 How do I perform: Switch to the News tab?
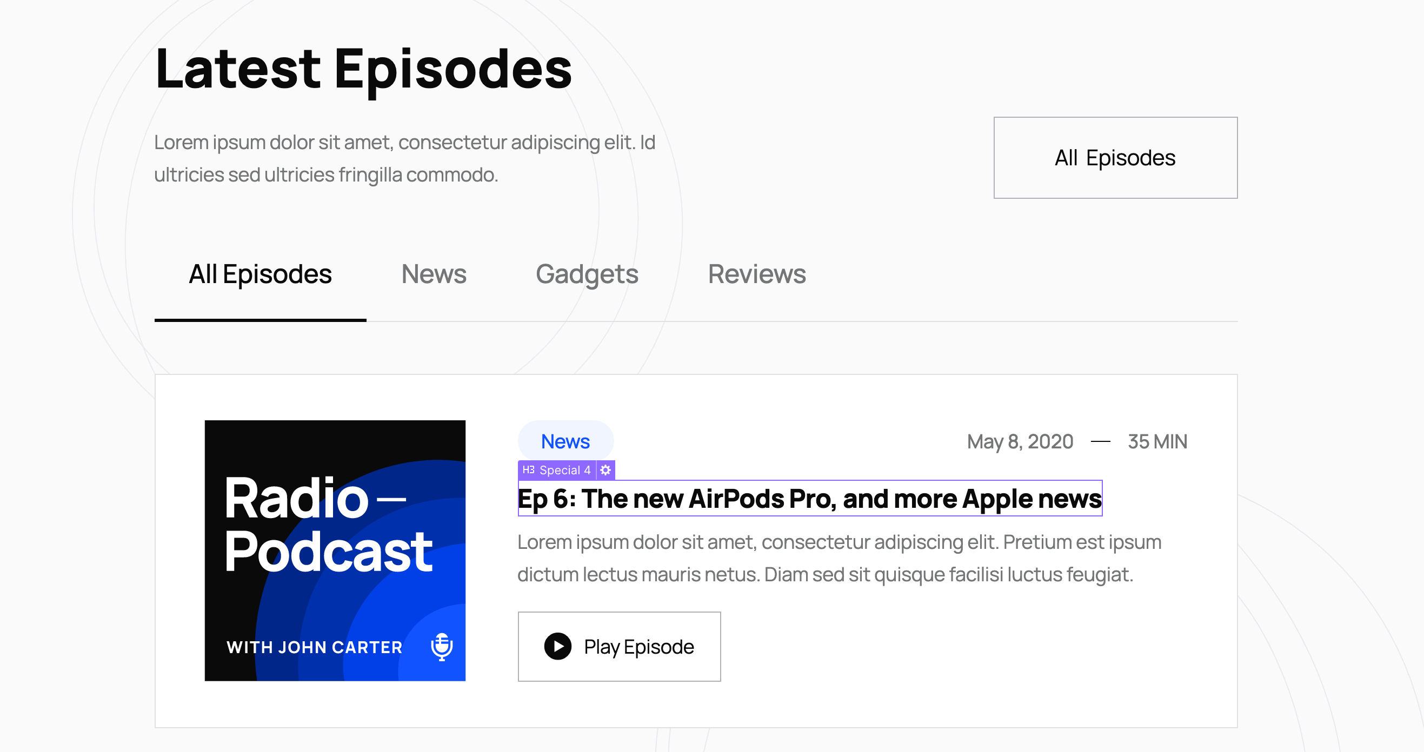(x=434, y=274)
